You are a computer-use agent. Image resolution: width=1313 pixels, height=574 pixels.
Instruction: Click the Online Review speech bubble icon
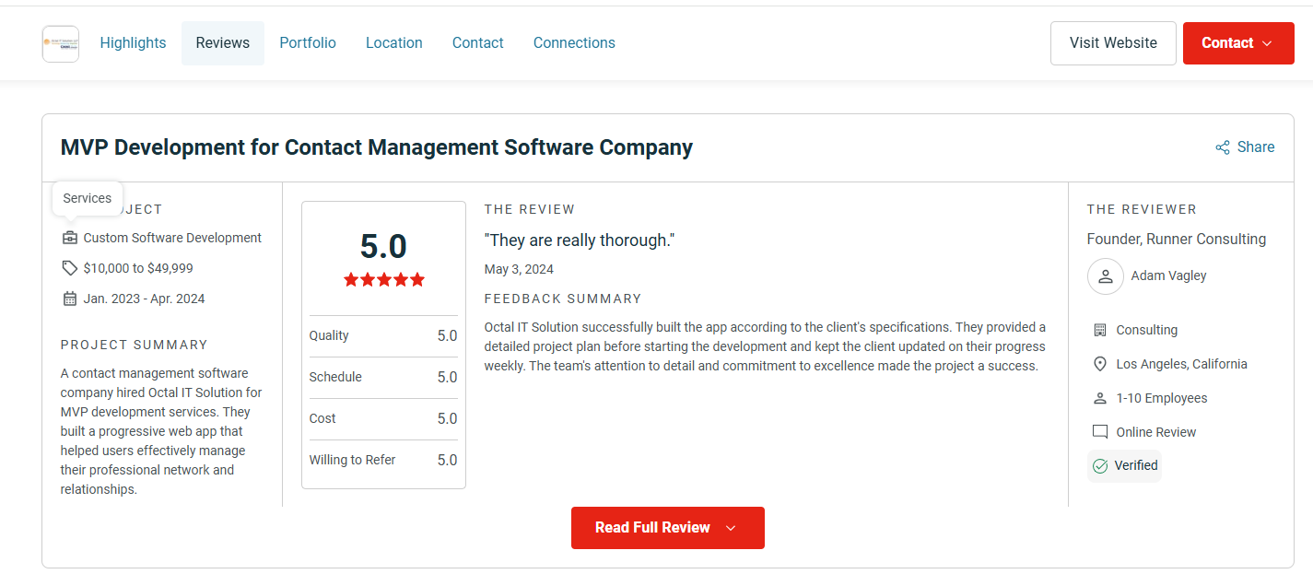coord(1099,431)
